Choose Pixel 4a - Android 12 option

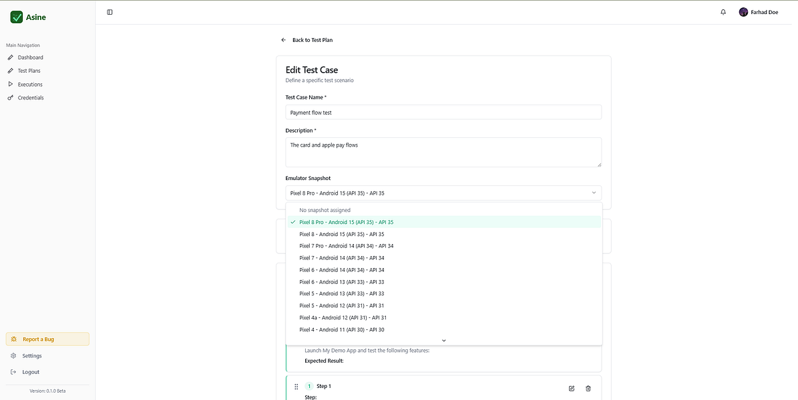coord(444,317)
